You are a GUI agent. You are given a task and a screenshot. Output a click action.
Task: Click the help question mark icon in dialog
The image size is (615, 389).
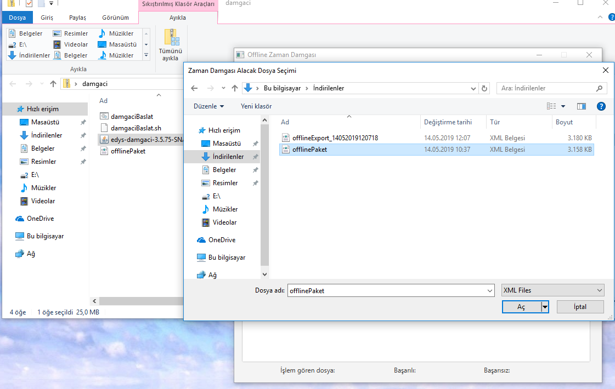pos(601,106)
